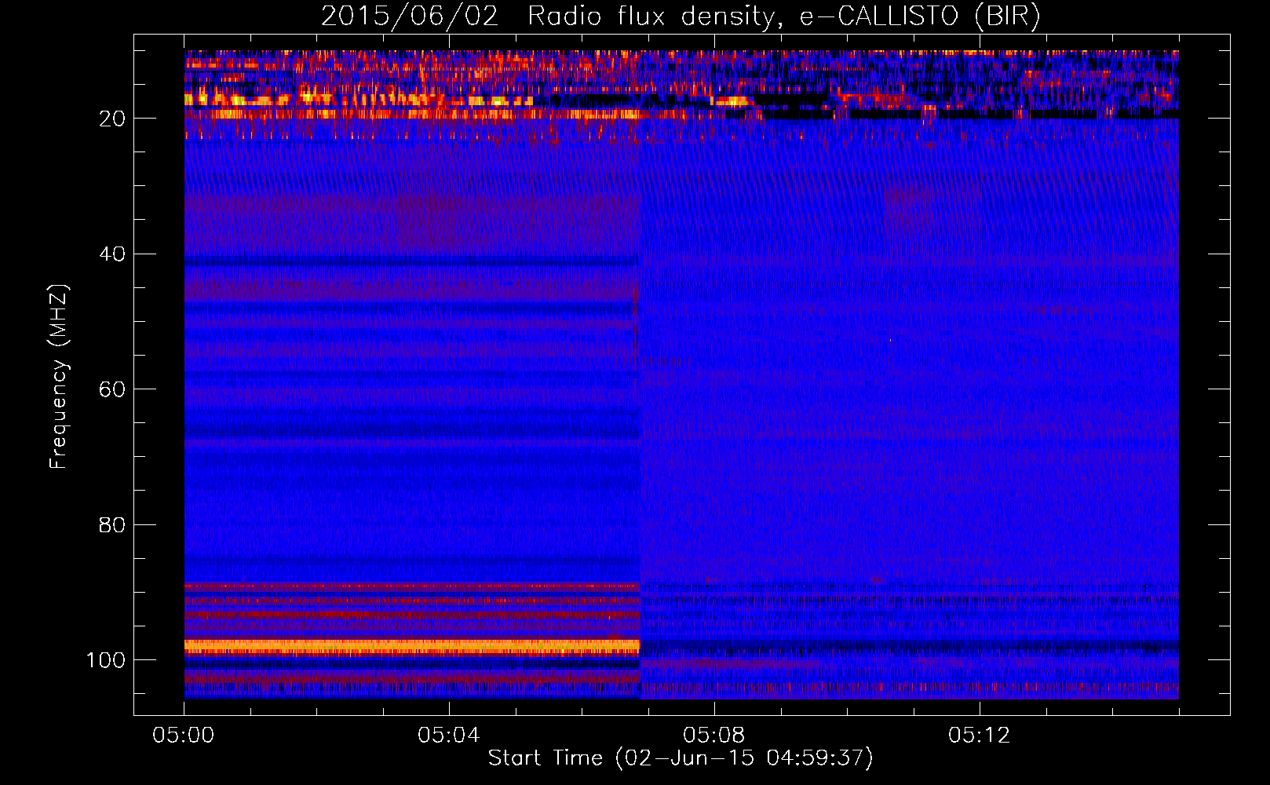Click the '80' frequency tick label
1270x785 pixels.
[x=113, y=524]
